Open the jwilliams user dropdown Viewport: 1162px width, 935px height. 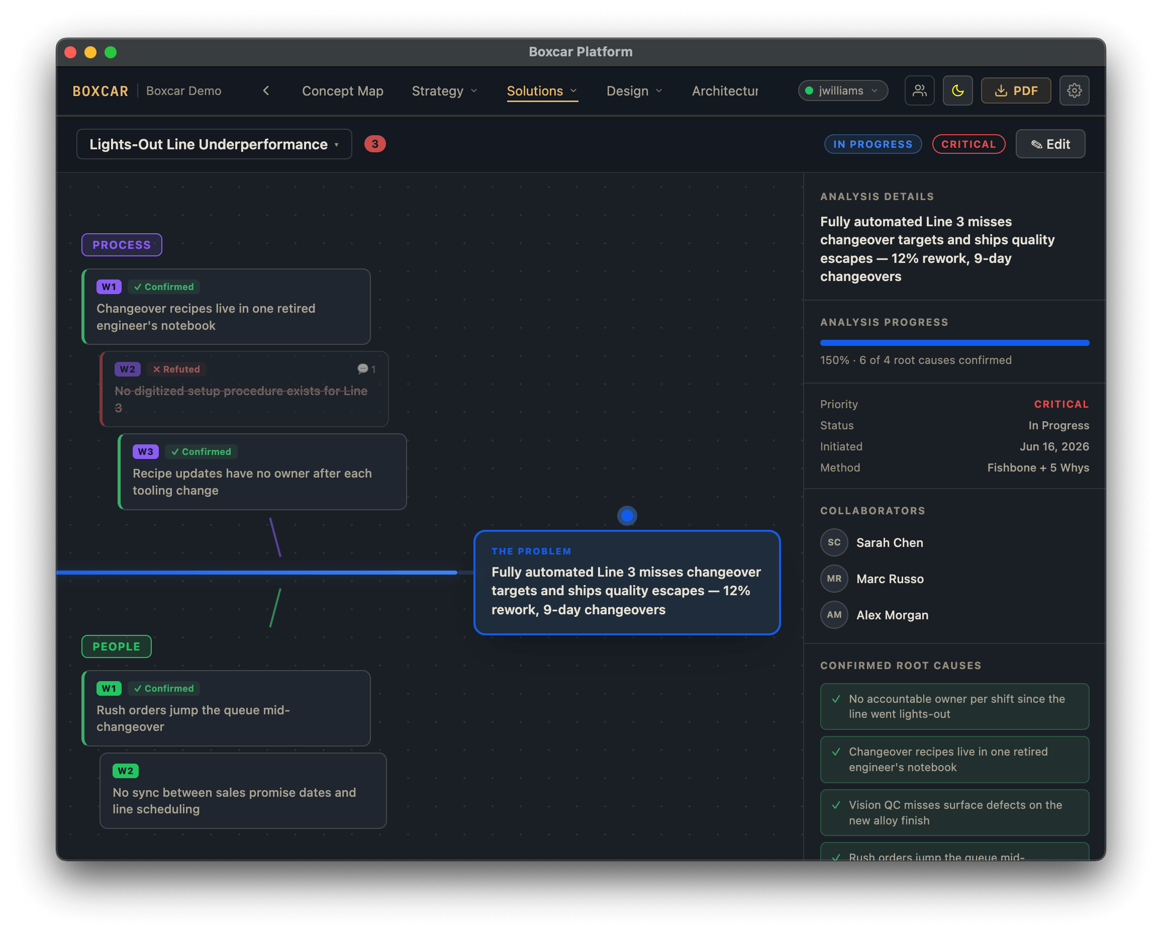click(x=842, y=90)
